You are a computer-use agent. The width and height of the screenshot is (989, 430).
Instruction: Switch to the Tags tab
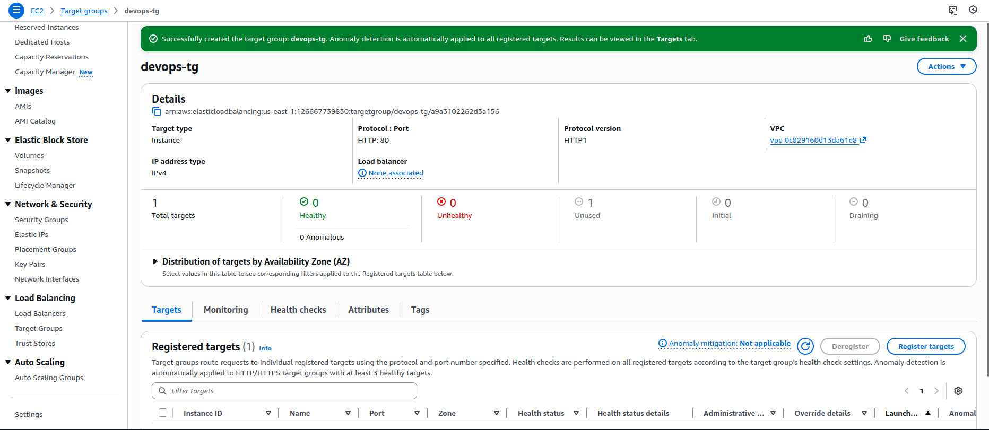click(x=420, y=310)
